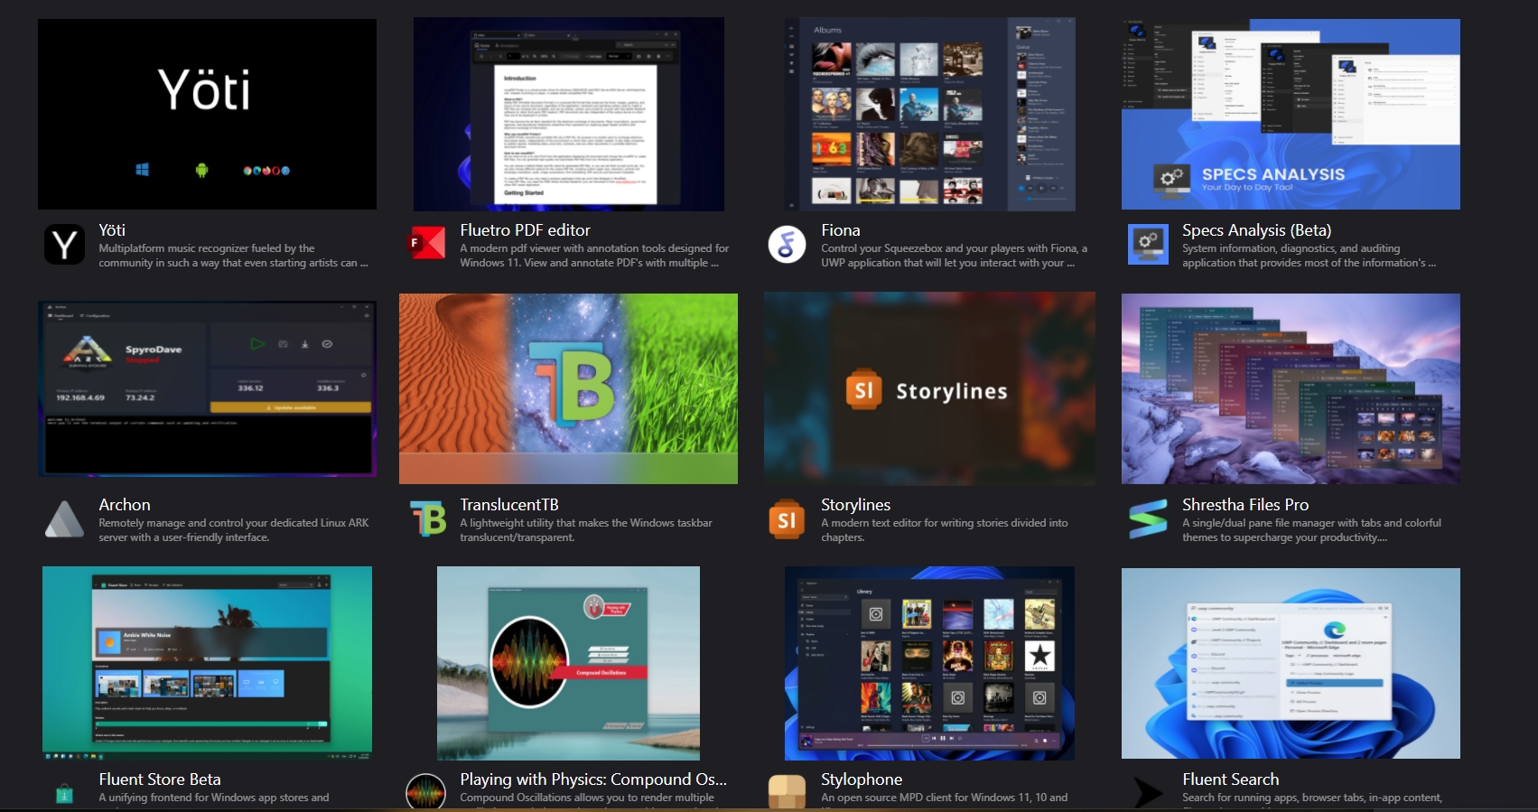
Task: View the Storylines banner image
Action: pos(929,388)
